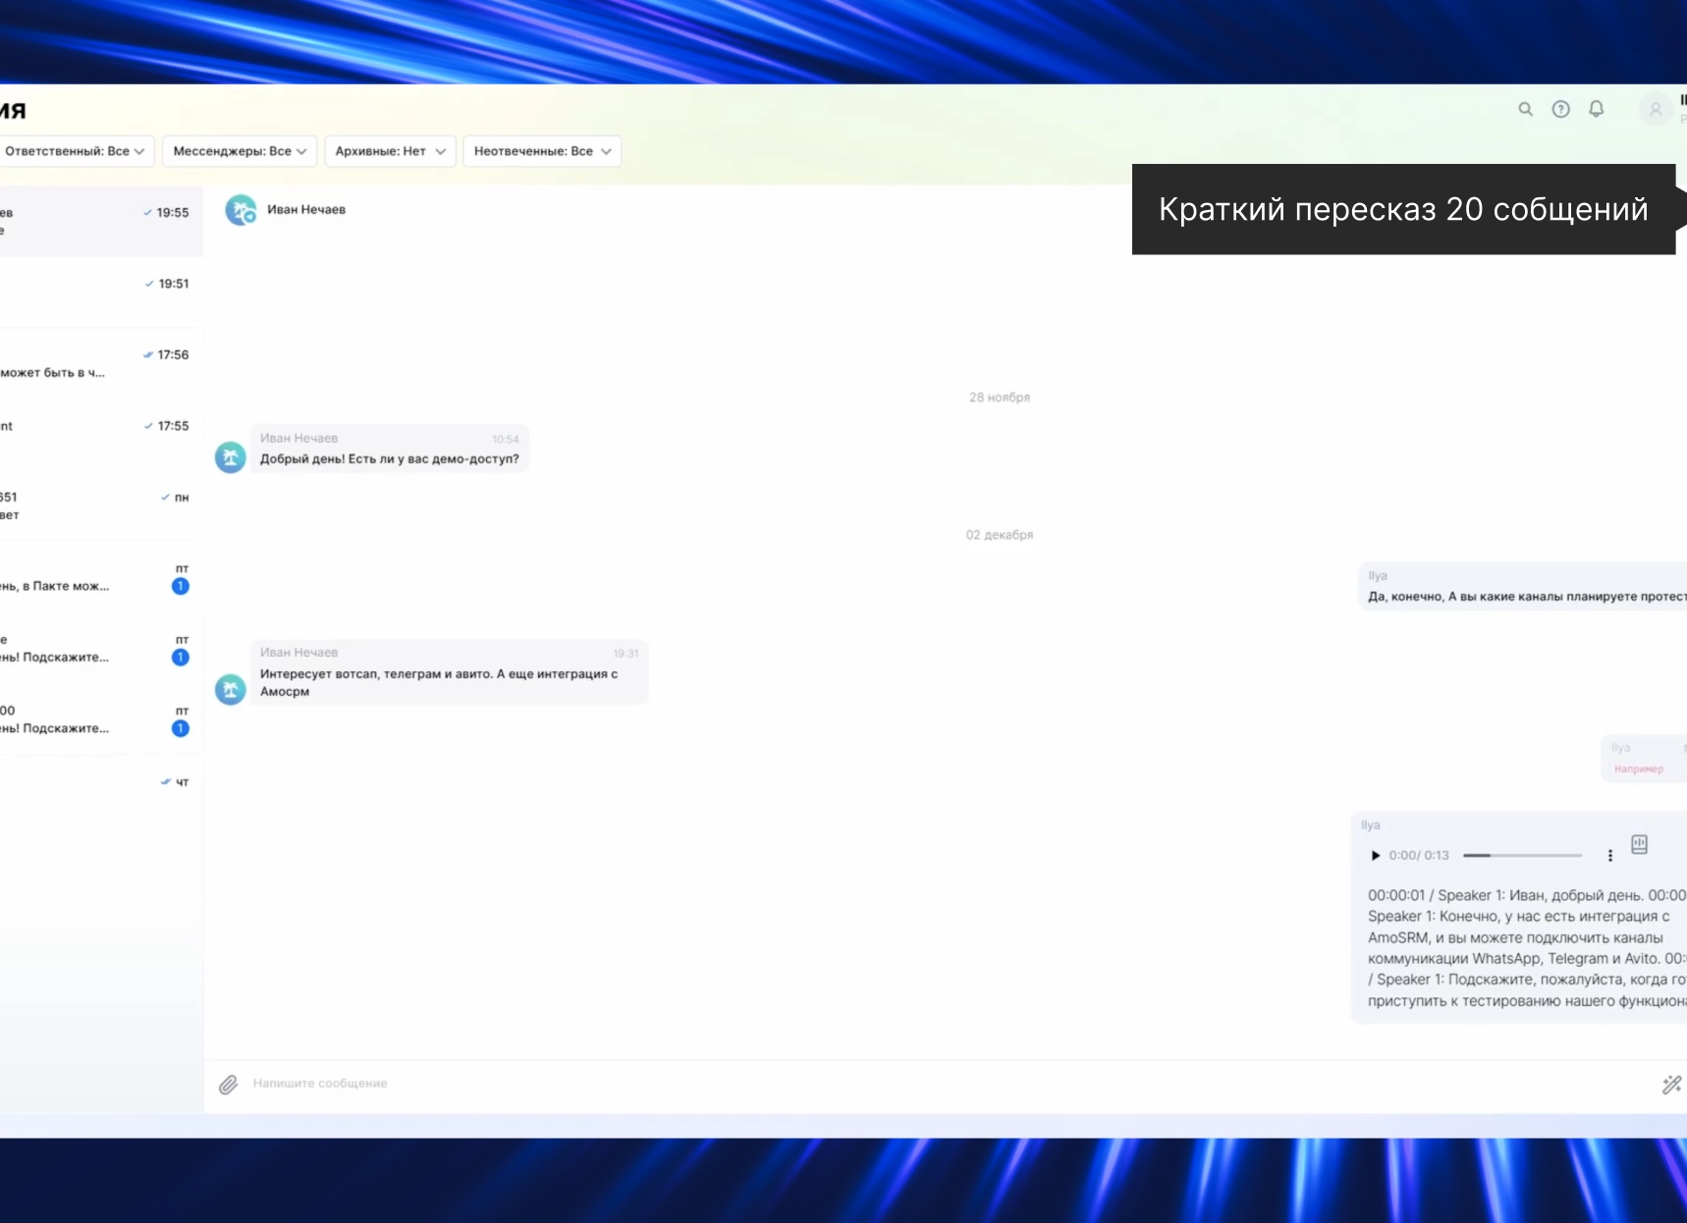Click the message 'Интересует вотсап, телеграм и авито'

449,672
